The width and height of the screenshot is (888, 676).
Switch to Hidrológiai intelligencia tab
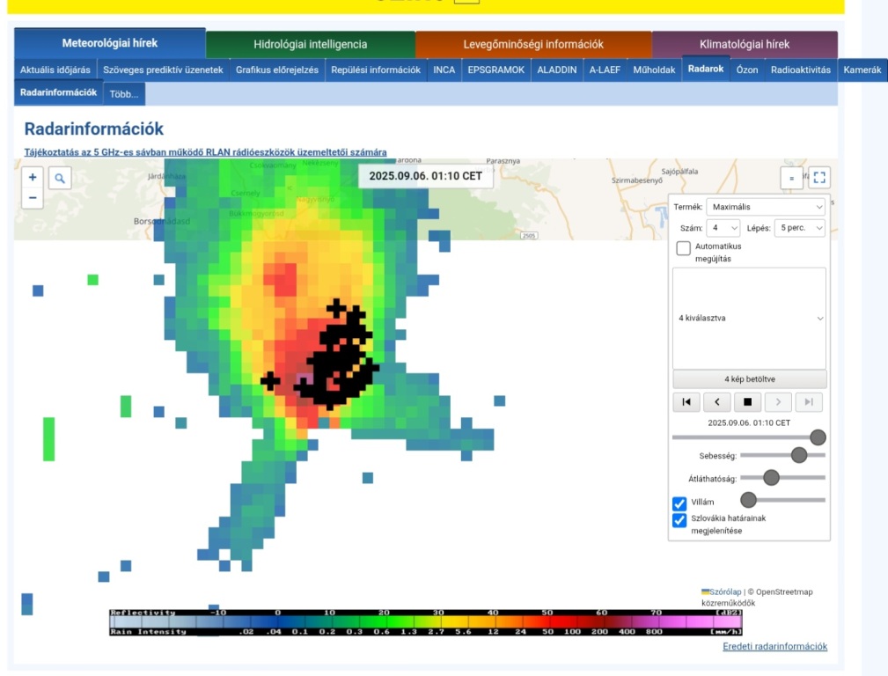310,44
